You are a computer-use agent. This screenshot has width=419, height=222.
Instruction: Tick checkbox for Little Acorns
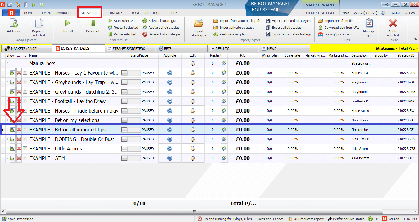[25, 149]
